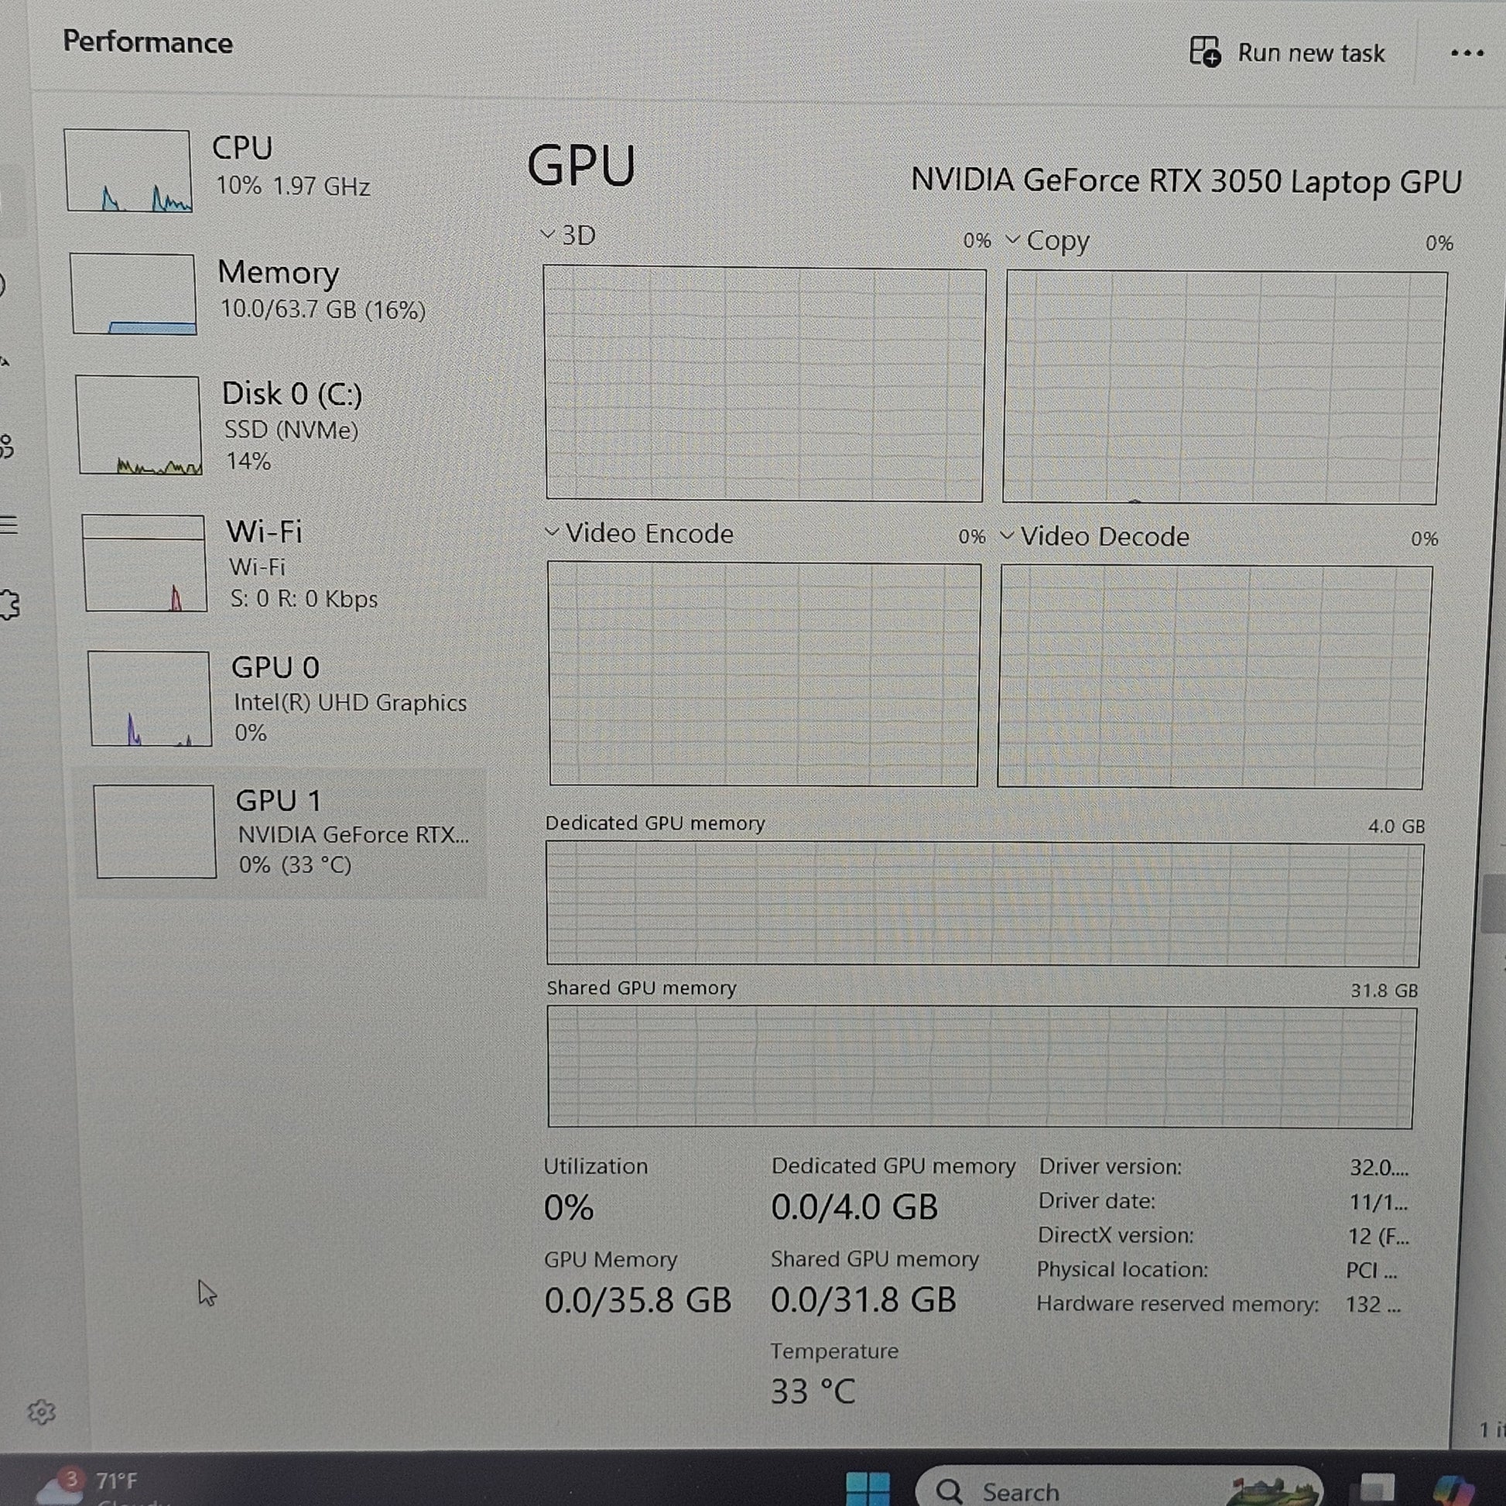Click the Shared GPU memory graph
Viewport: 1506px width, 1506px height.
pyautogui.click(x=981, y=1067)
